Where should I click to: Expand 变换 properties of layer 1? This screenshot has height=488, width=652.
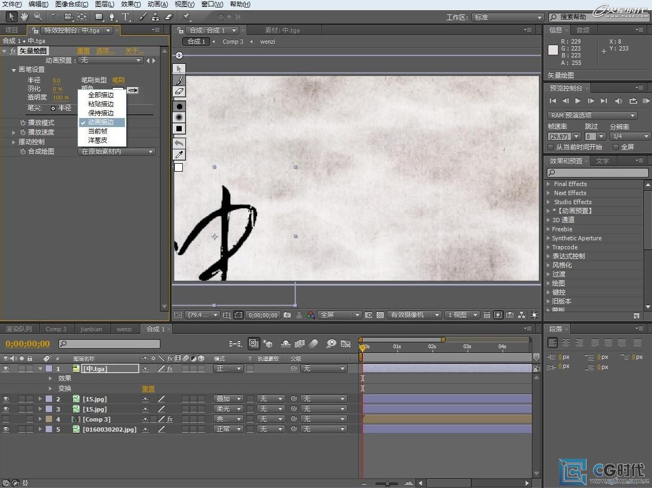(50, 389)
